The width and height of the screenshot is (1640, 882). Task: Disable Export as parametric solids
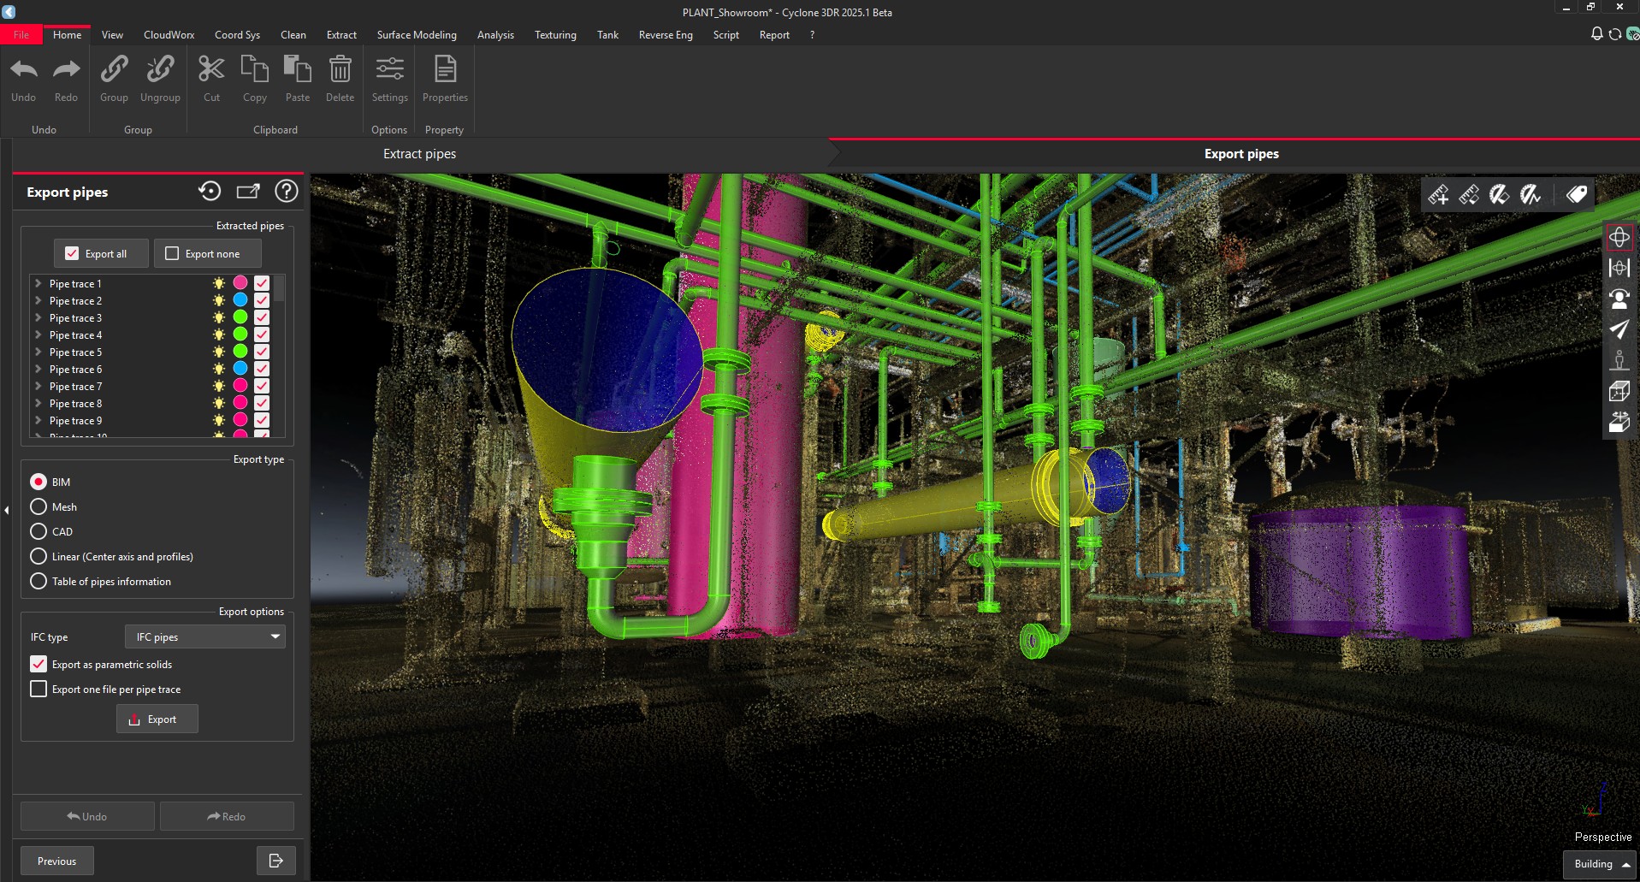(x=38, y=664)
